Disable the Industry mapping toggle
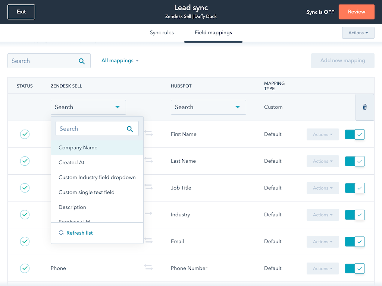Image resolution: width=382 pixels, height=286 pixels. tap(354, 214)
